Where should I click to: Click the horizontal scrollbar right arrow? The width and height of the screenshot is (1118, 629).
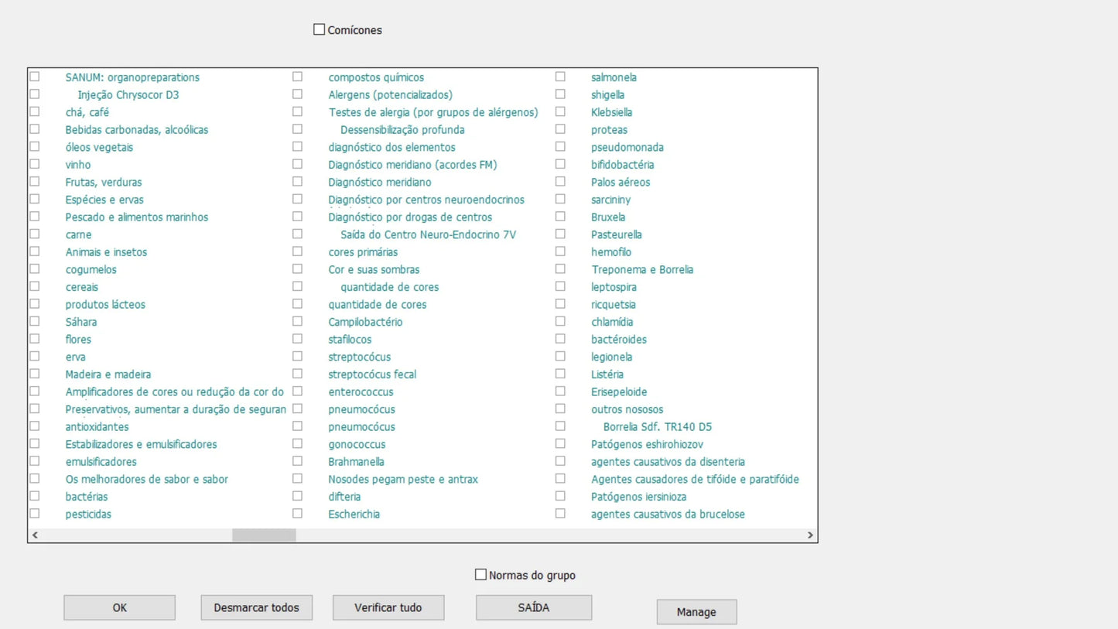coord(810,535)
